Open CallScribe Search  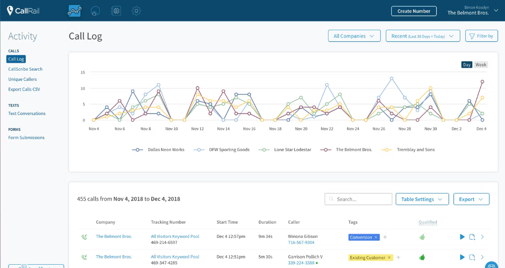25,69
